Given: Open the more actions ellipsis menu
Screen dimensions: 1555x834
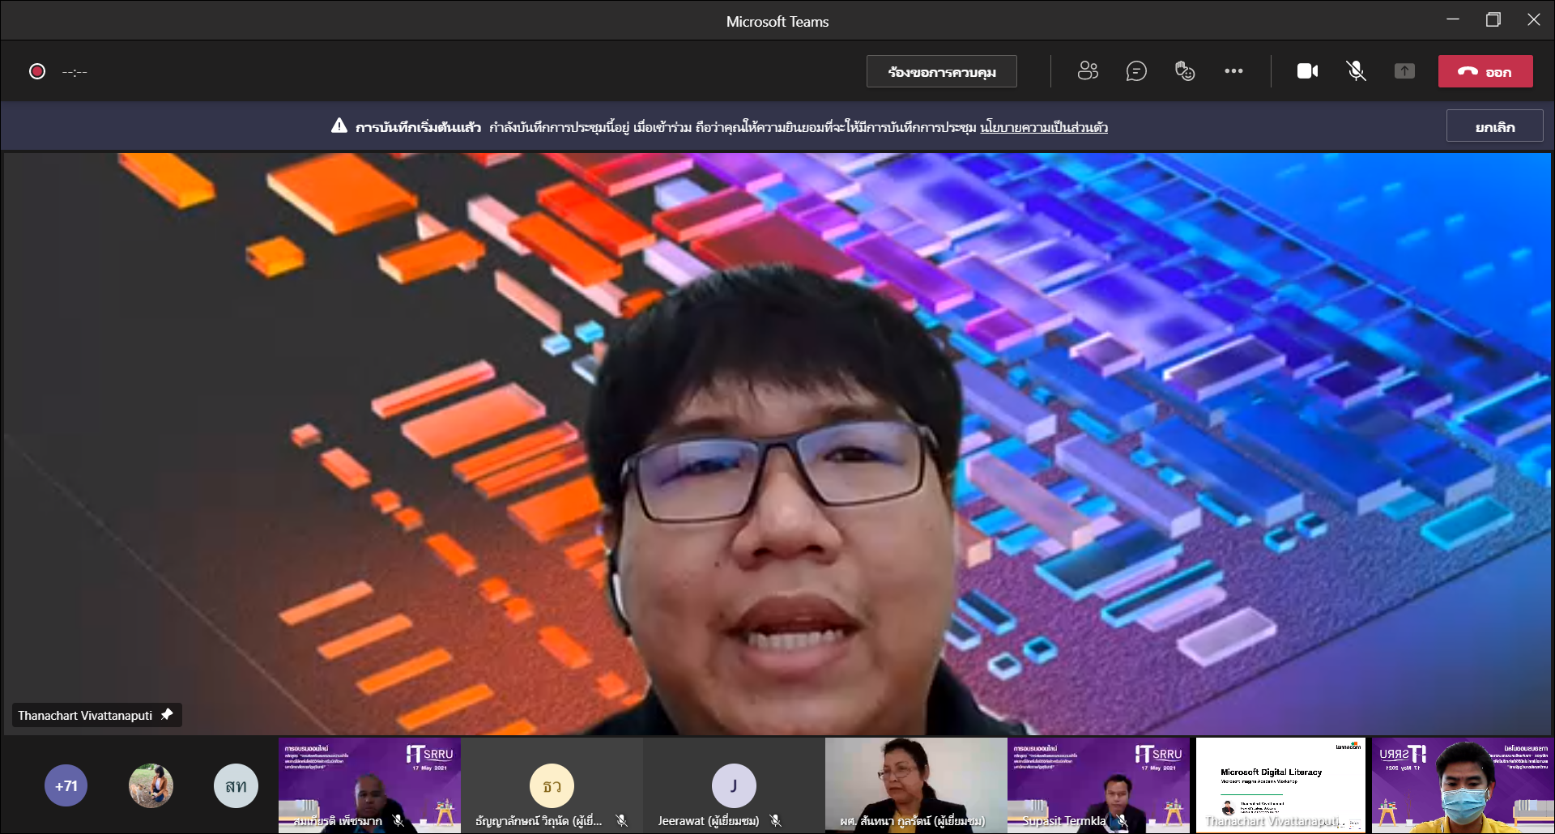Looking at the screenshot, I should pos(1233,71).
